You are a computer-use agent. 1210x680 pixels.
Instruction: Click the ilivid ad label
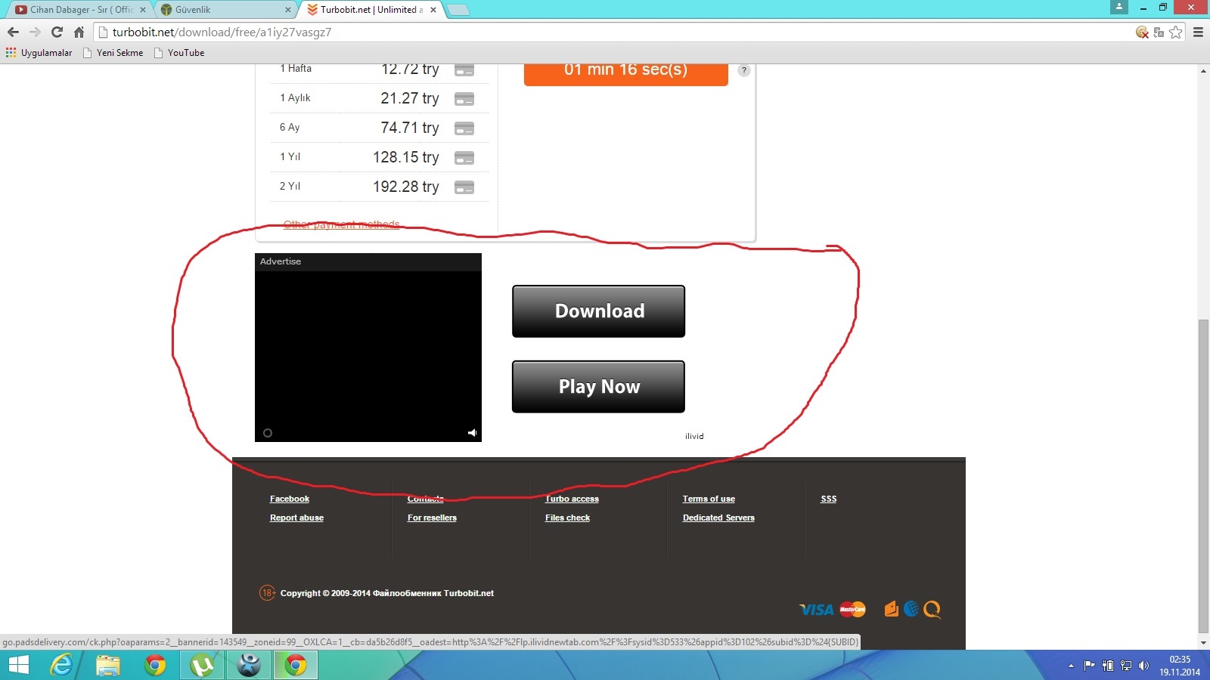pyautogui.click(x=694, y=436)
